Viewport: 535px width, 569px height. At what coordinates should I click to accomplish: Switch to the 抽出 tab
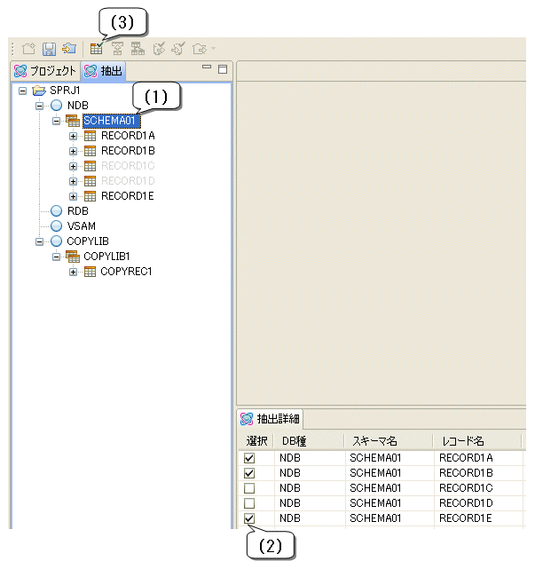(104, 71)
